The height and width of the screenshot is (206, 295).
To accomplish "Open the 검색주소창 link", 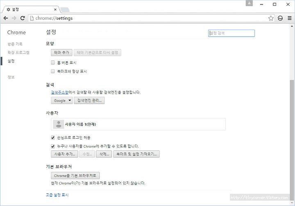I will (60, 92).
